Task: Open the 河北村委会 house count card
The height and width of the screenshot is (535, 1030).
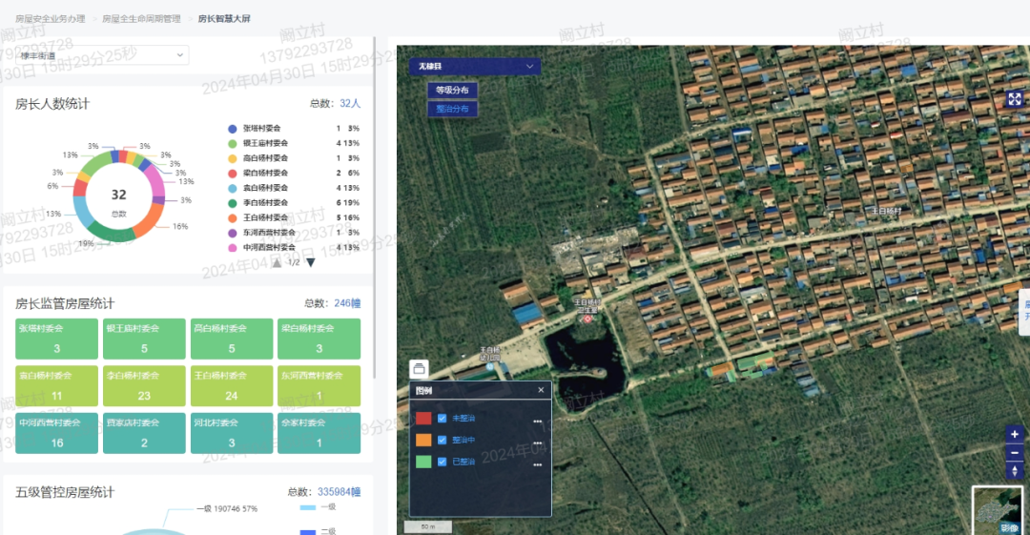Action: coord(231,433)
